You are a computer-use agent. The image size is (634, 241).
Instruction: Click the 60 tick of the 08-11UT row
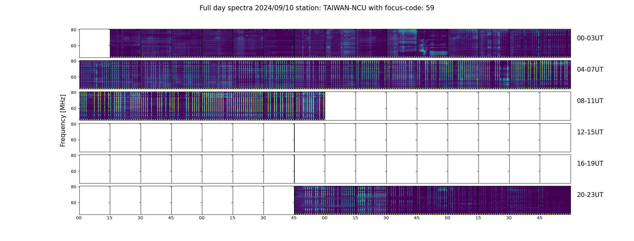[73, 108]
